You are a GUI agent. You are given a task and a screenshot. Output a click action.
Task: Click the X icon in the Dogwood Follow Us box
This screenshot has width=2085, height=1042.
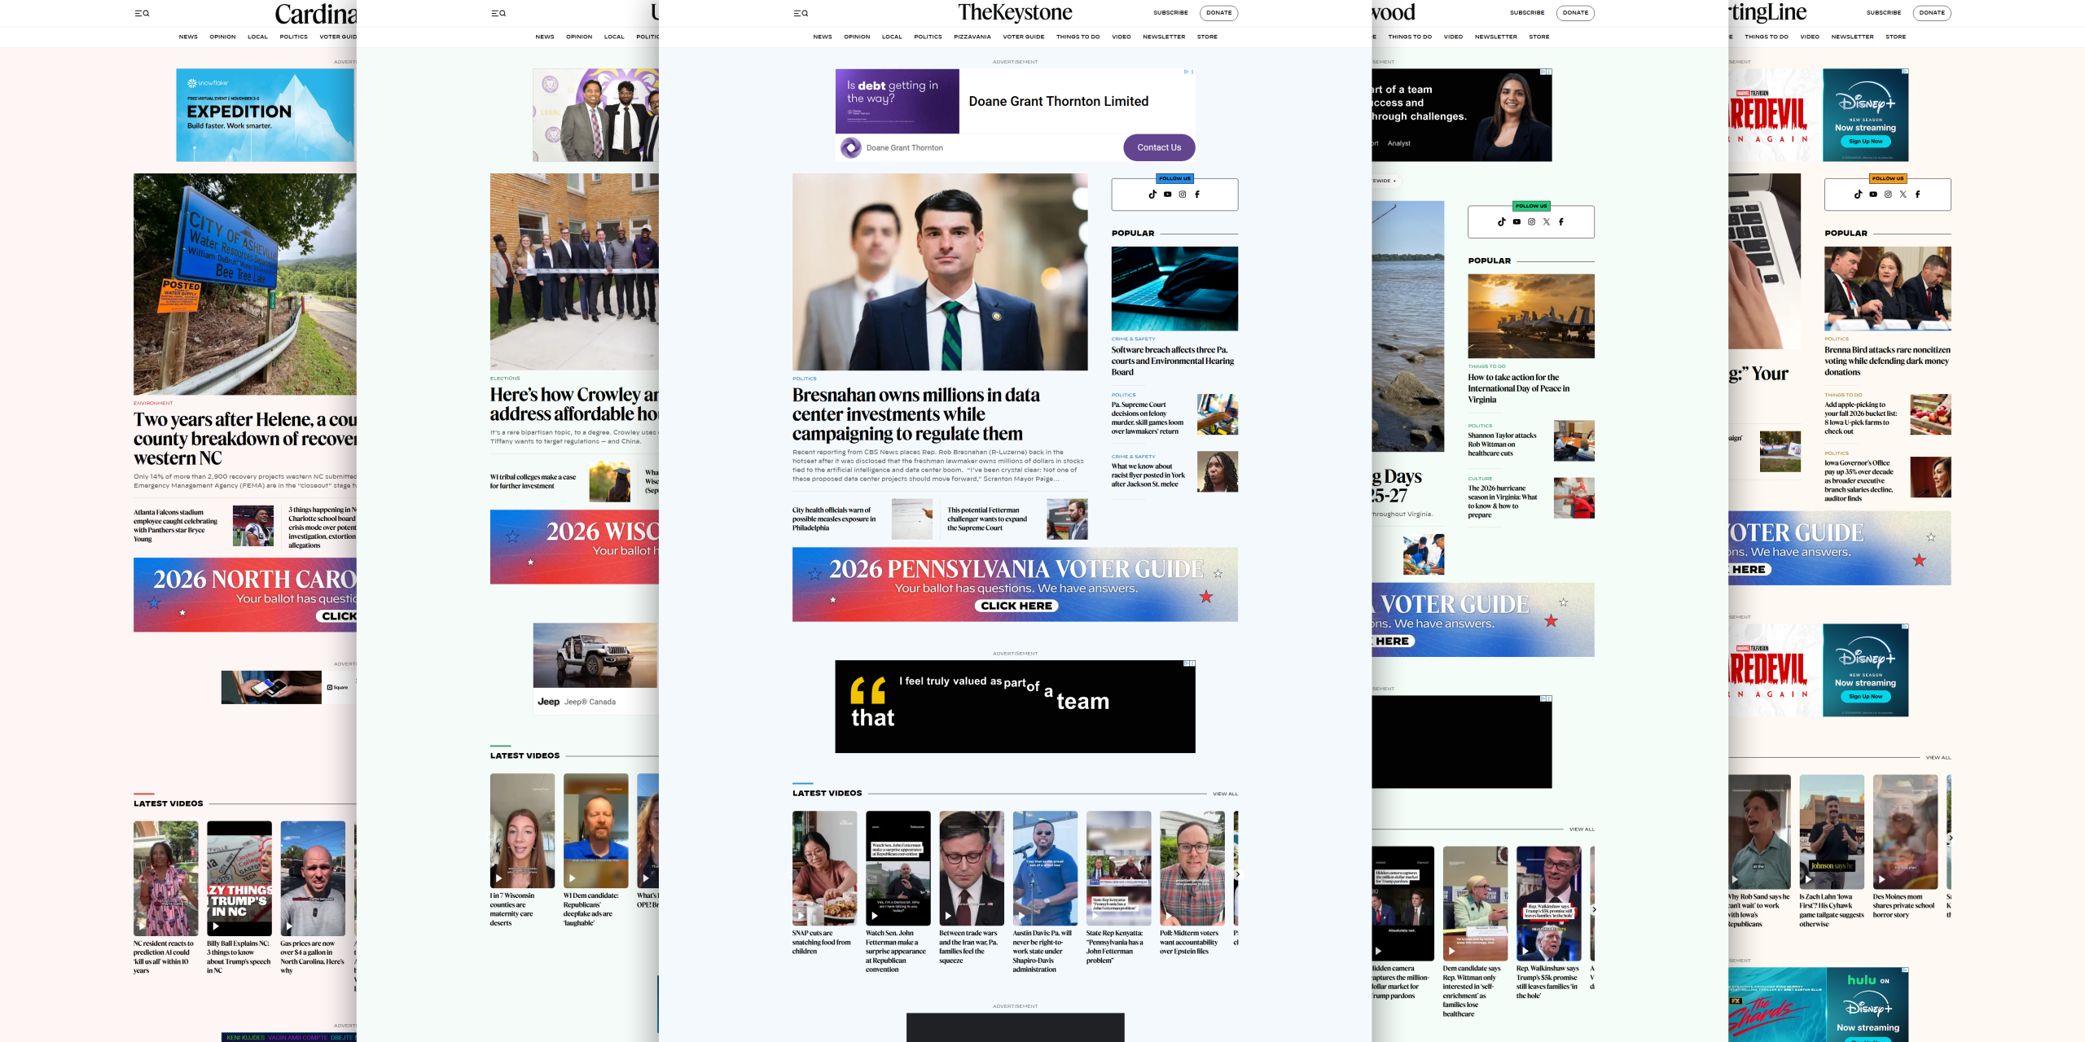coord(1547,221)
